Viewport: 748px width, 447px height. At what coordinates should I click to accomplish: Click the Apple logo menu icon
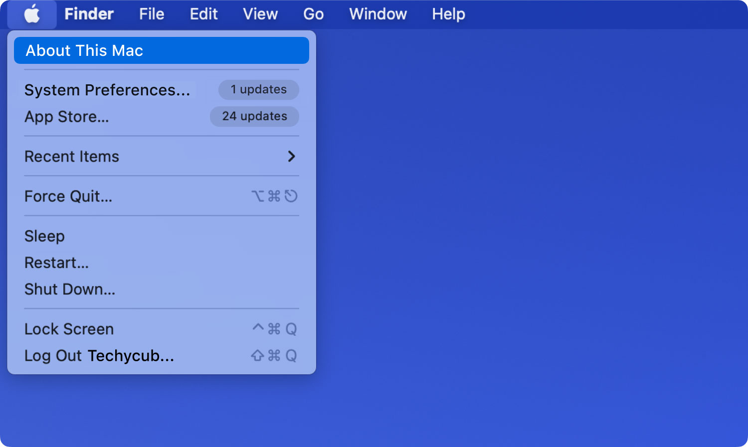(32, 14)
